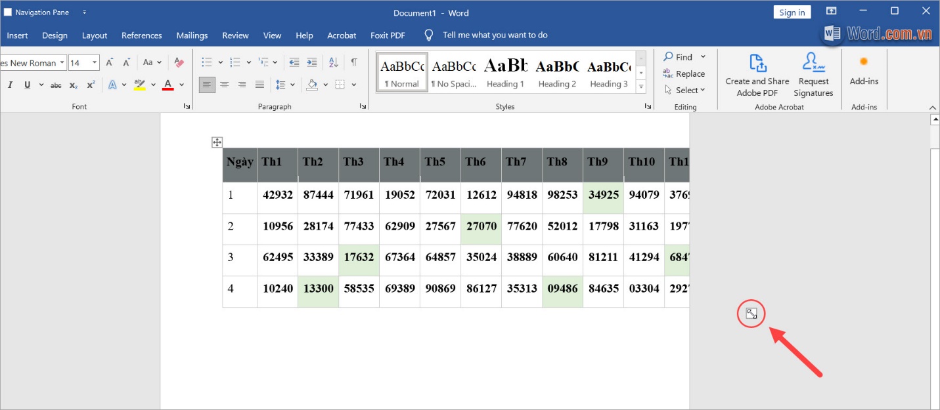Click the red font color swatch
This screenshot has height=410, width=940.
coord(168,85)
